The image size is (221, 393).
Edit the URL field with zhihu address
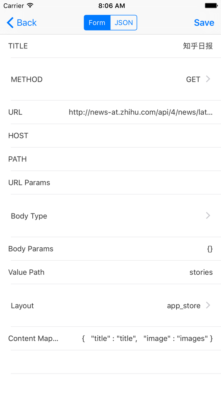141,112
